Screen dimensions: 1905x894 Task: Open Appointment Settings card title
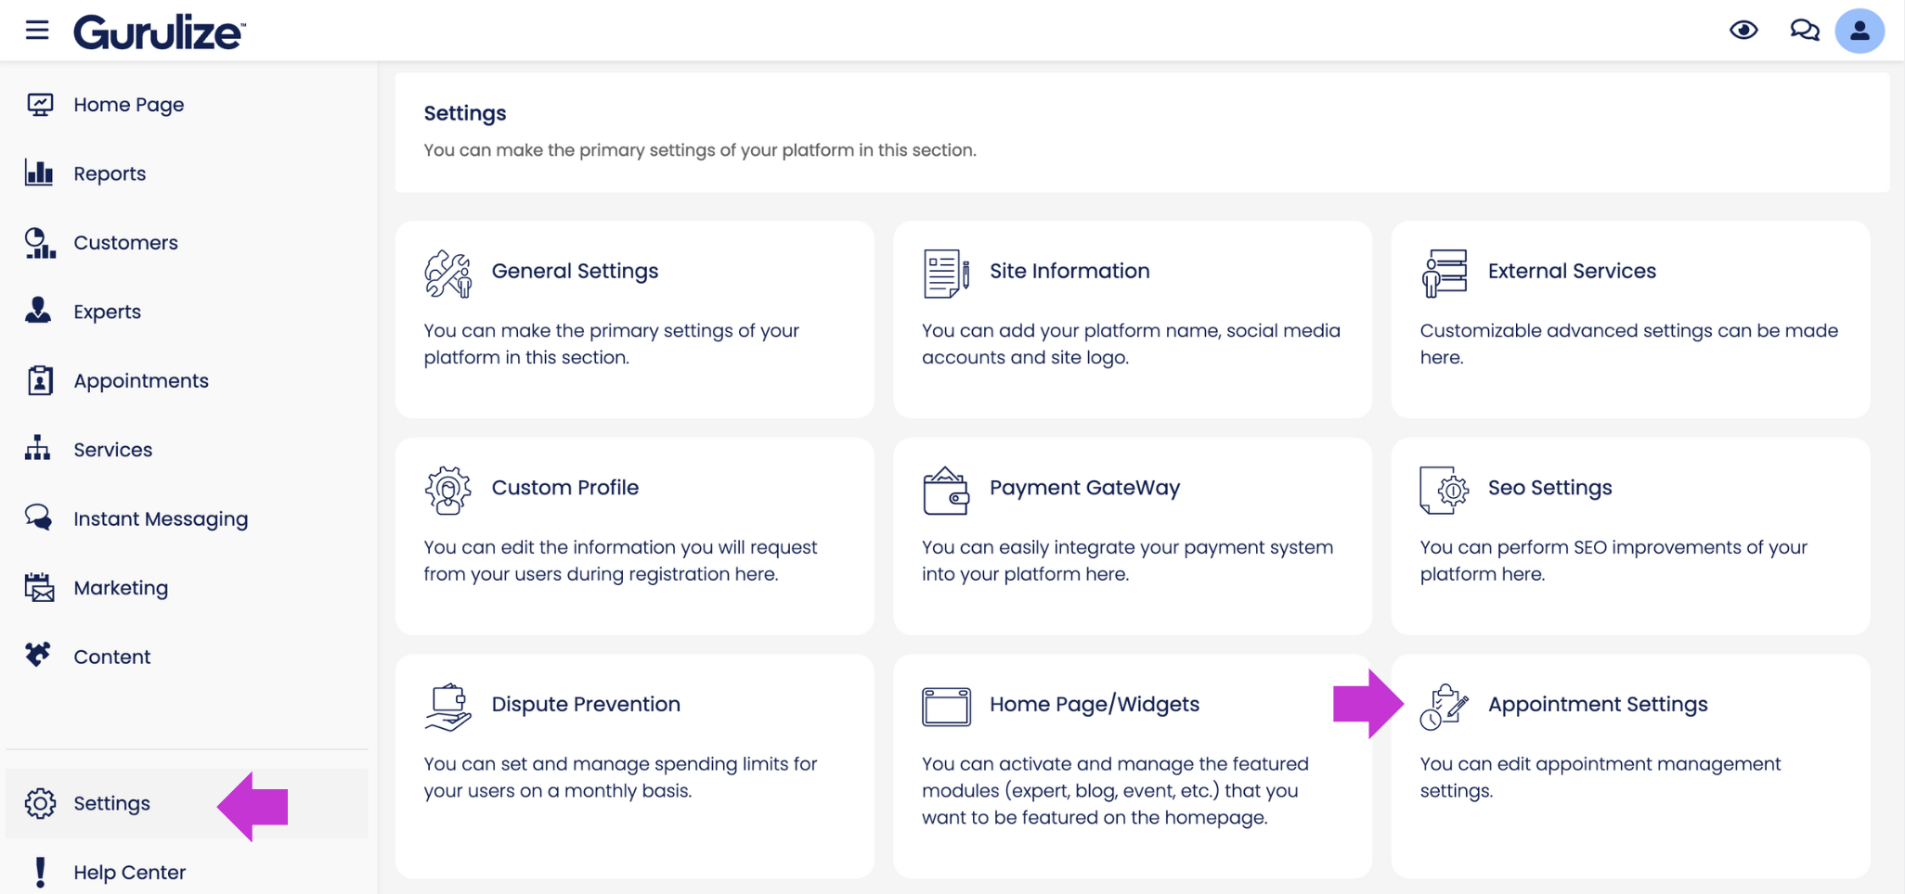(1598, 704)
